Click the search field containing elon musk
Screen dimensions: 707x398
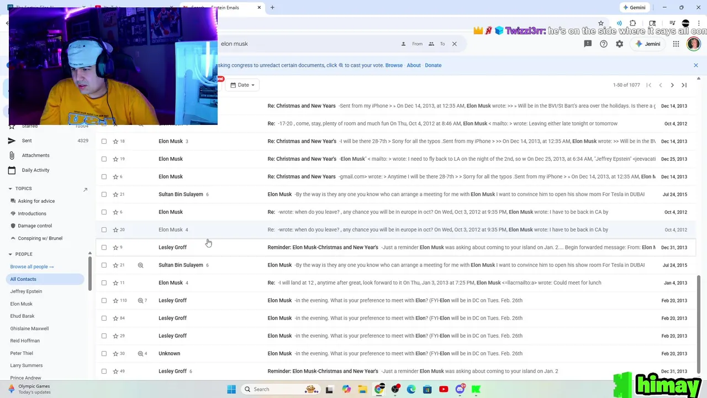click(x=309, y=44)
